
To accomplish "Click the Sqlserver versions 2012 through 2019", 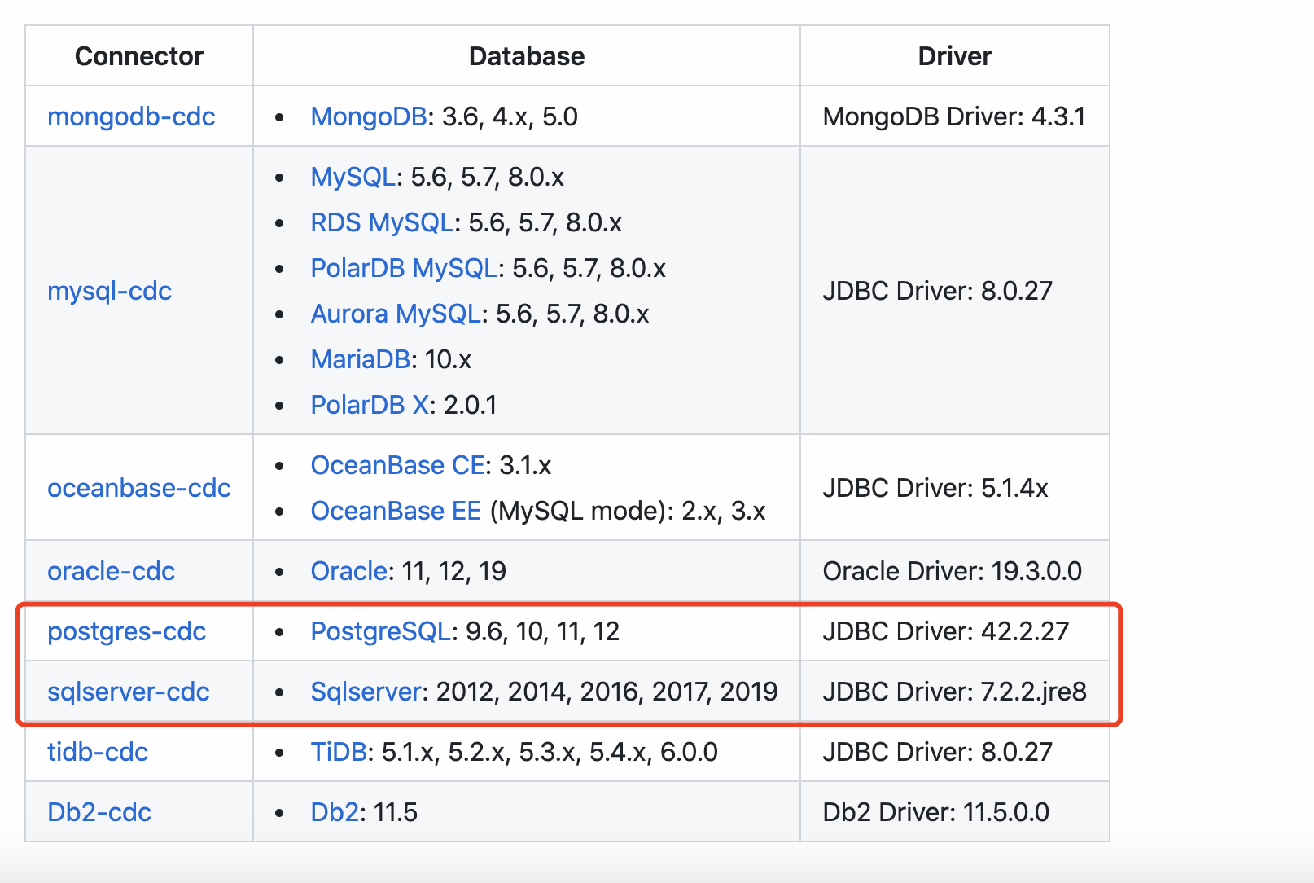I will tap(607, 692).
